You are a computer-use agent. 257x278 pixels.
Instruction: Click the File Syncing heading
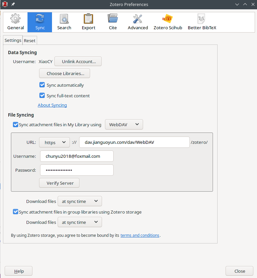click(21, 115)
